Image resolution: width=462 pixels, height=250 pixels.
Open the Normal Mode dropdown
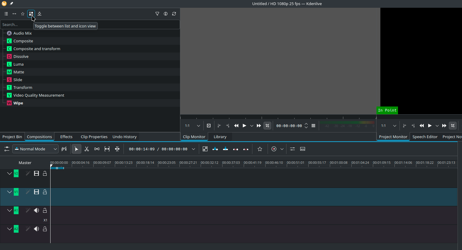(35, 149)
